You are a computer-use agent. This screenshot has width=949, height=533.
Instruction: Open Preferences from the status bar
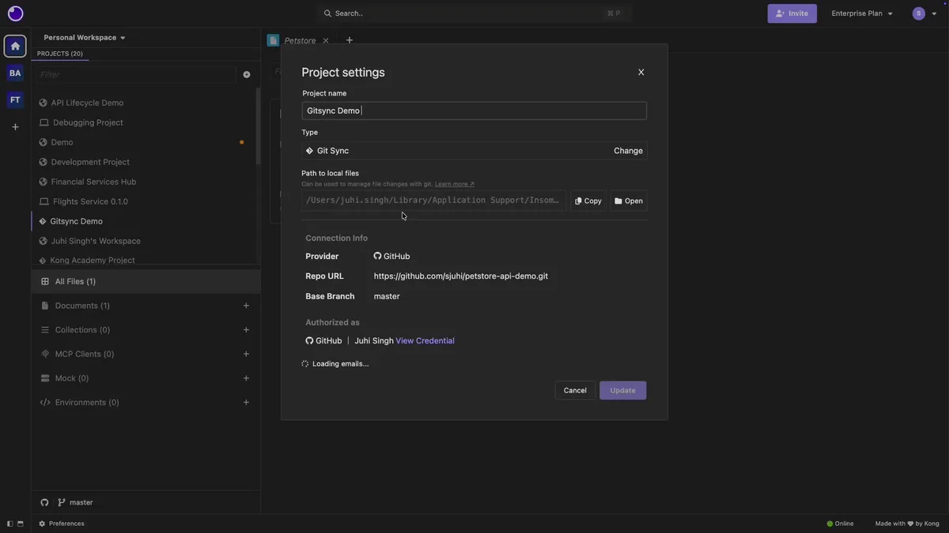(x=62, y=524)
